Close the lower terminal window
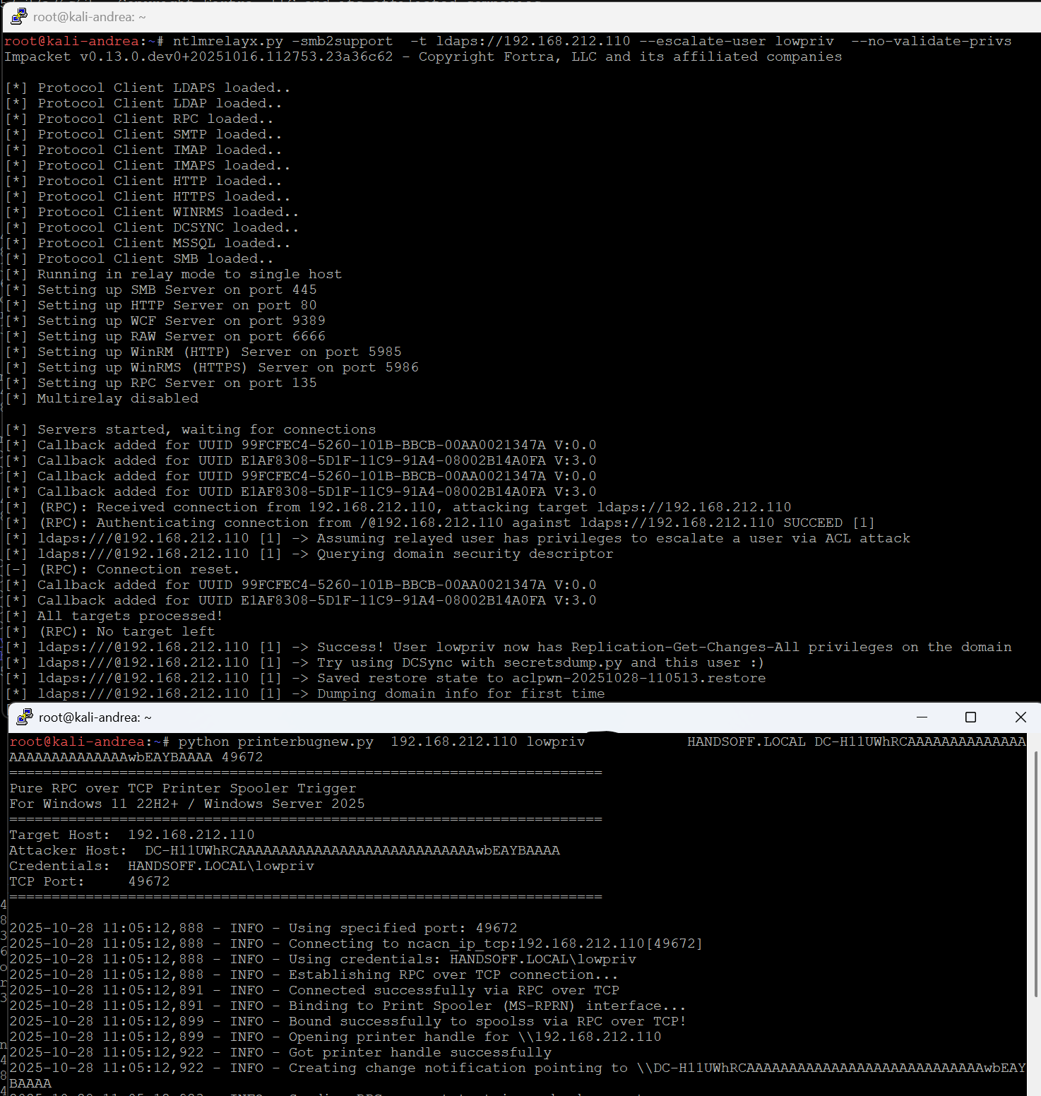This screenshot has width=1041, height=1096. (1020, 717)
